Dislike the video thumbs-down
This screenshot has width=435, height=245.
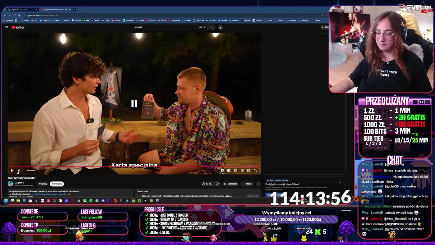[217, 184]
